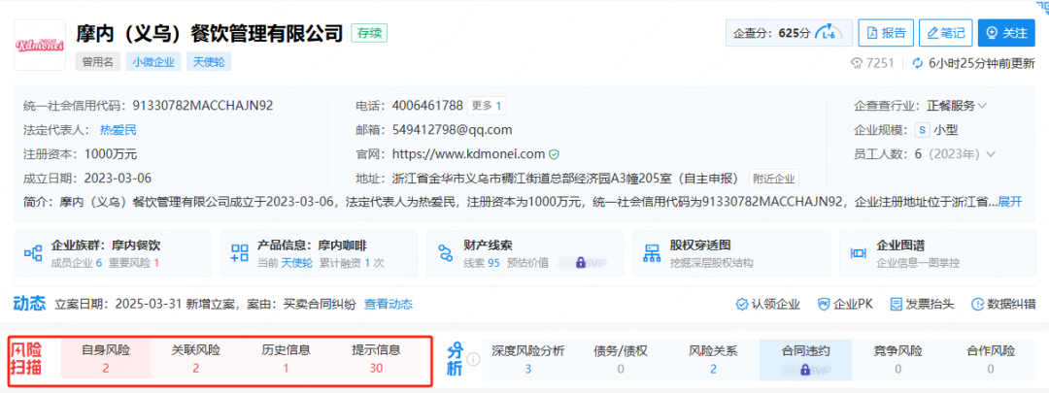
Task: Click the 财产线索 icon
Action: (x=446, y=254)
